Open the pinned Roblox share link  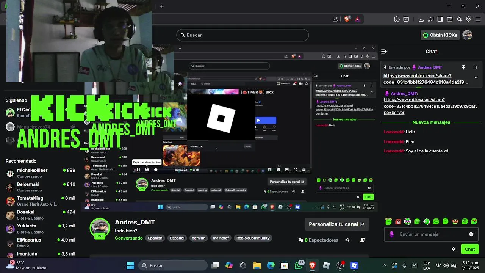tap(426, 79)
